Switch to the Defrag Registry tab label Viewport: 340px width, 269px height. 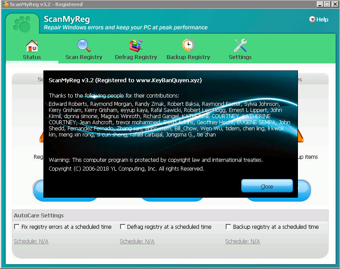[x=136, y=57]
